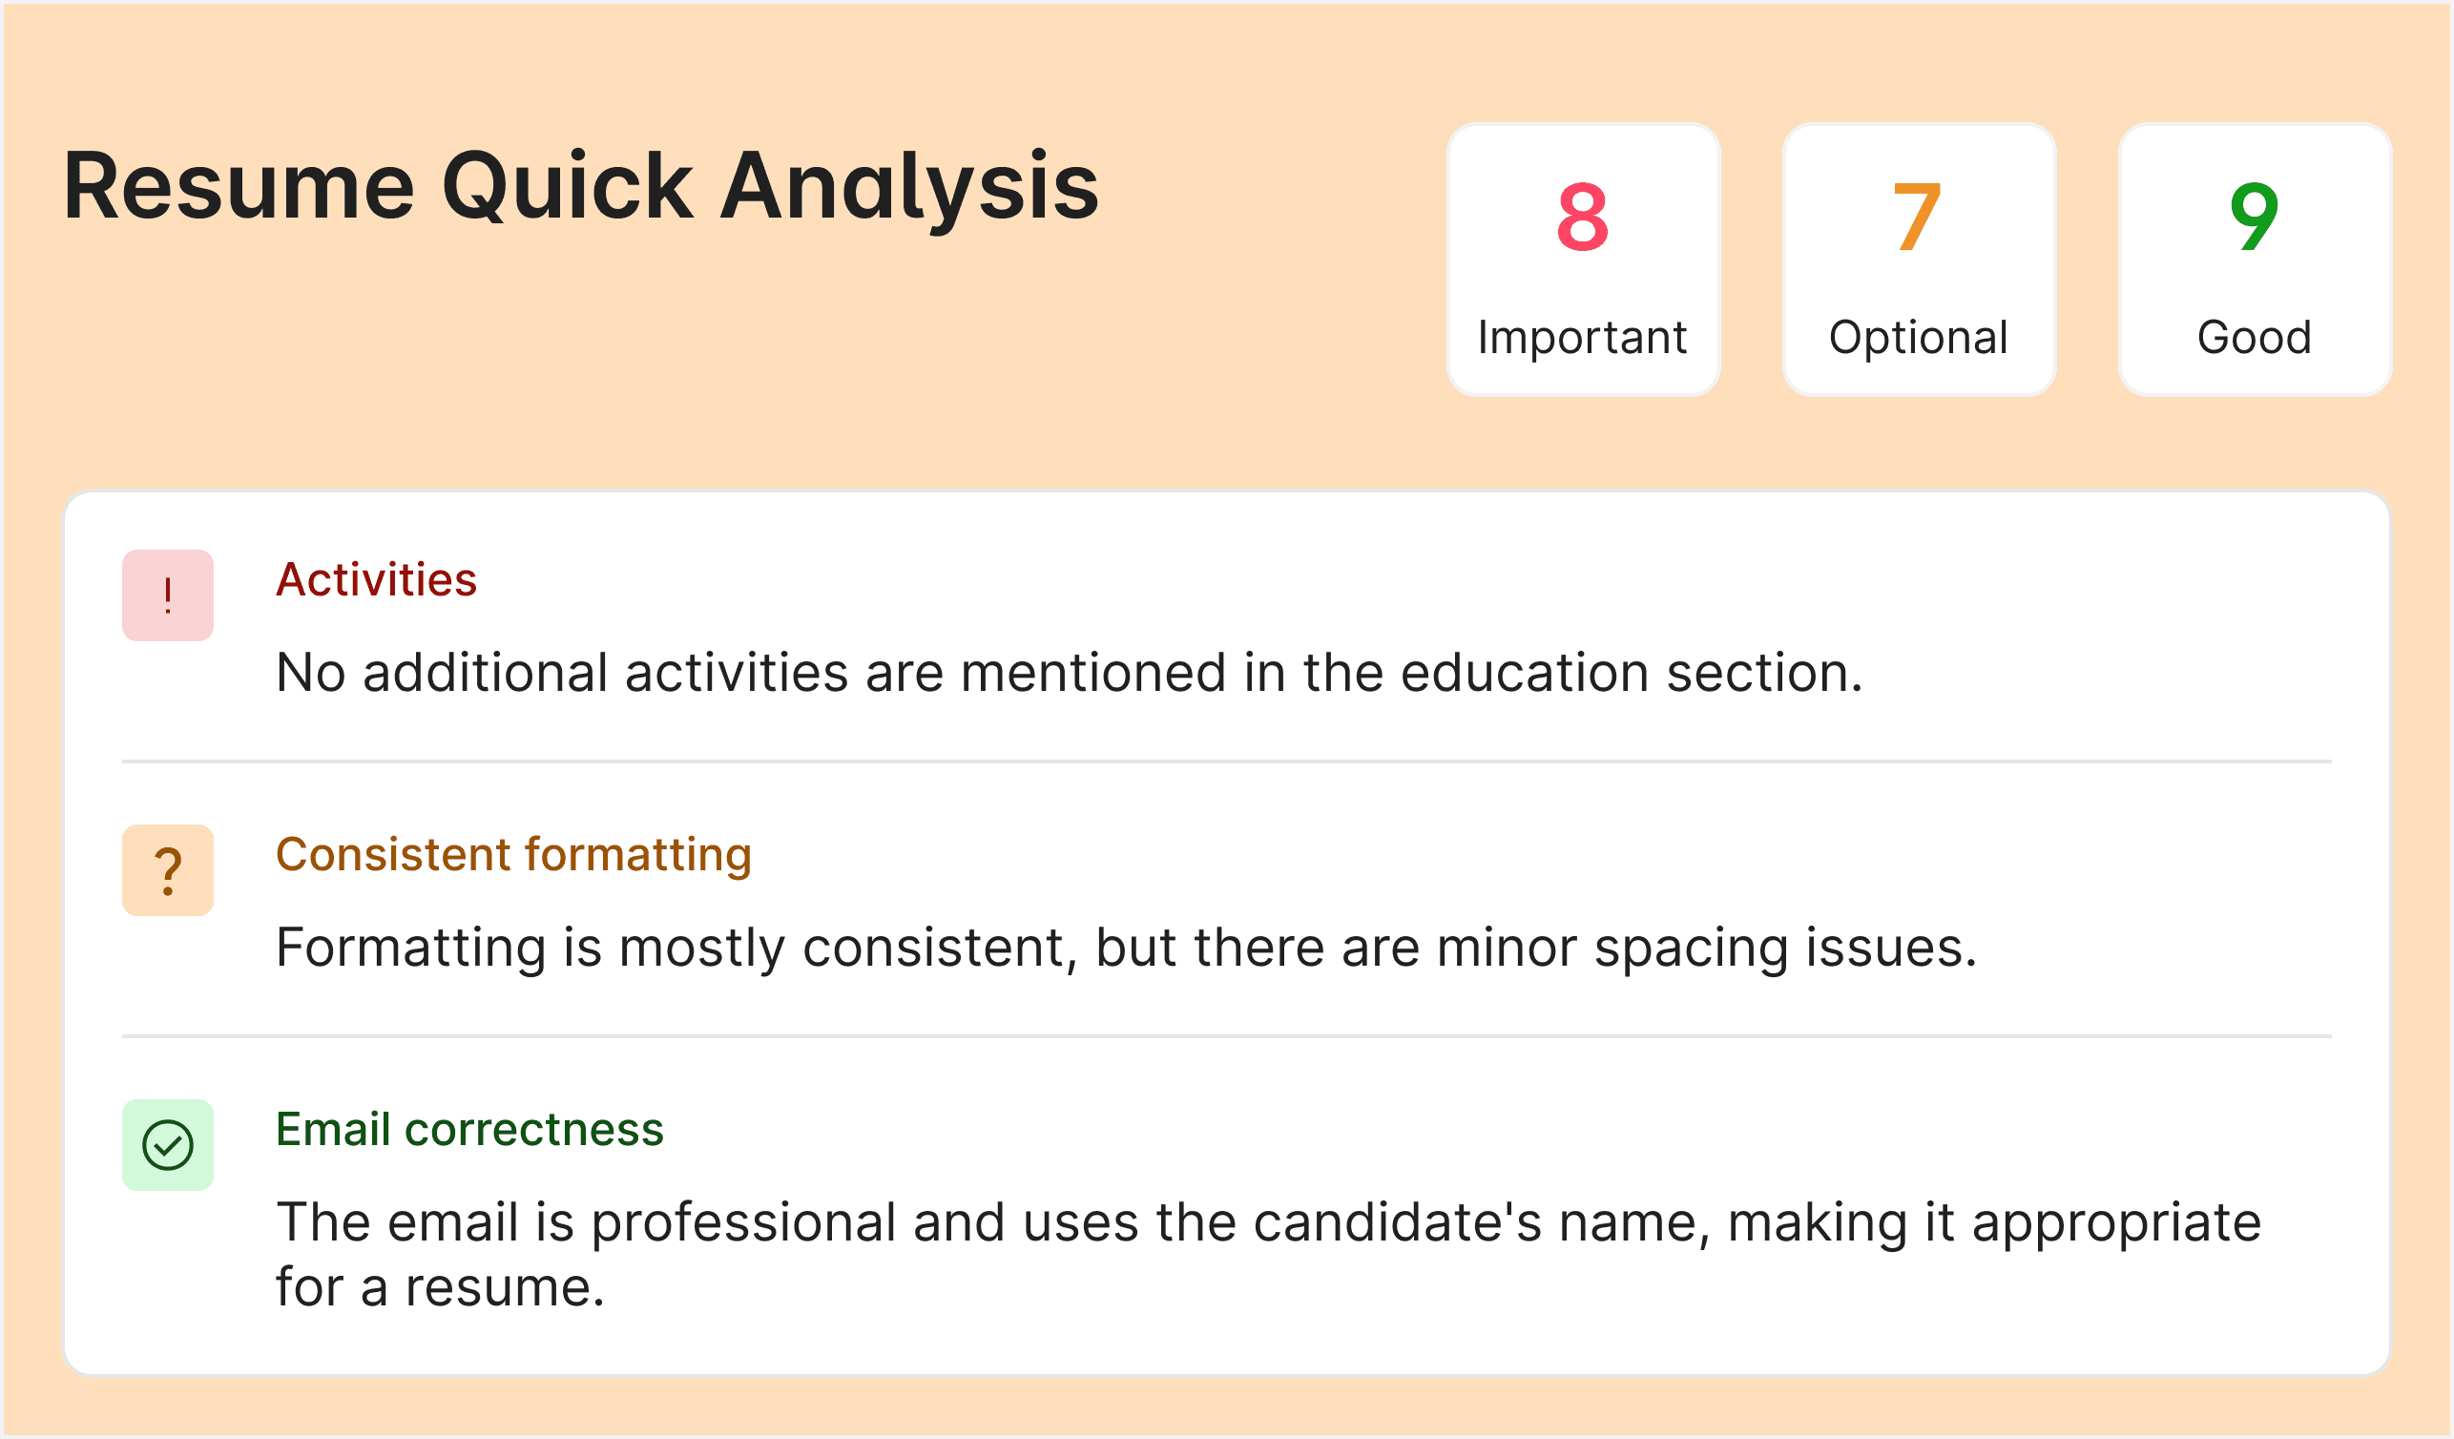
Task: Click the green number 9 score
Action: click(2254, 218)
